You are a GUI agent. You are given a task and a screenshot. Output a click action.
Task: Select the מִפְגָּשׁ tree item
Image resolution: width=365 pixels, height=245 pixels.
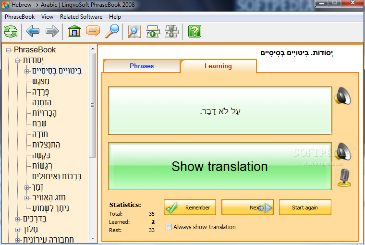[41, 81]
